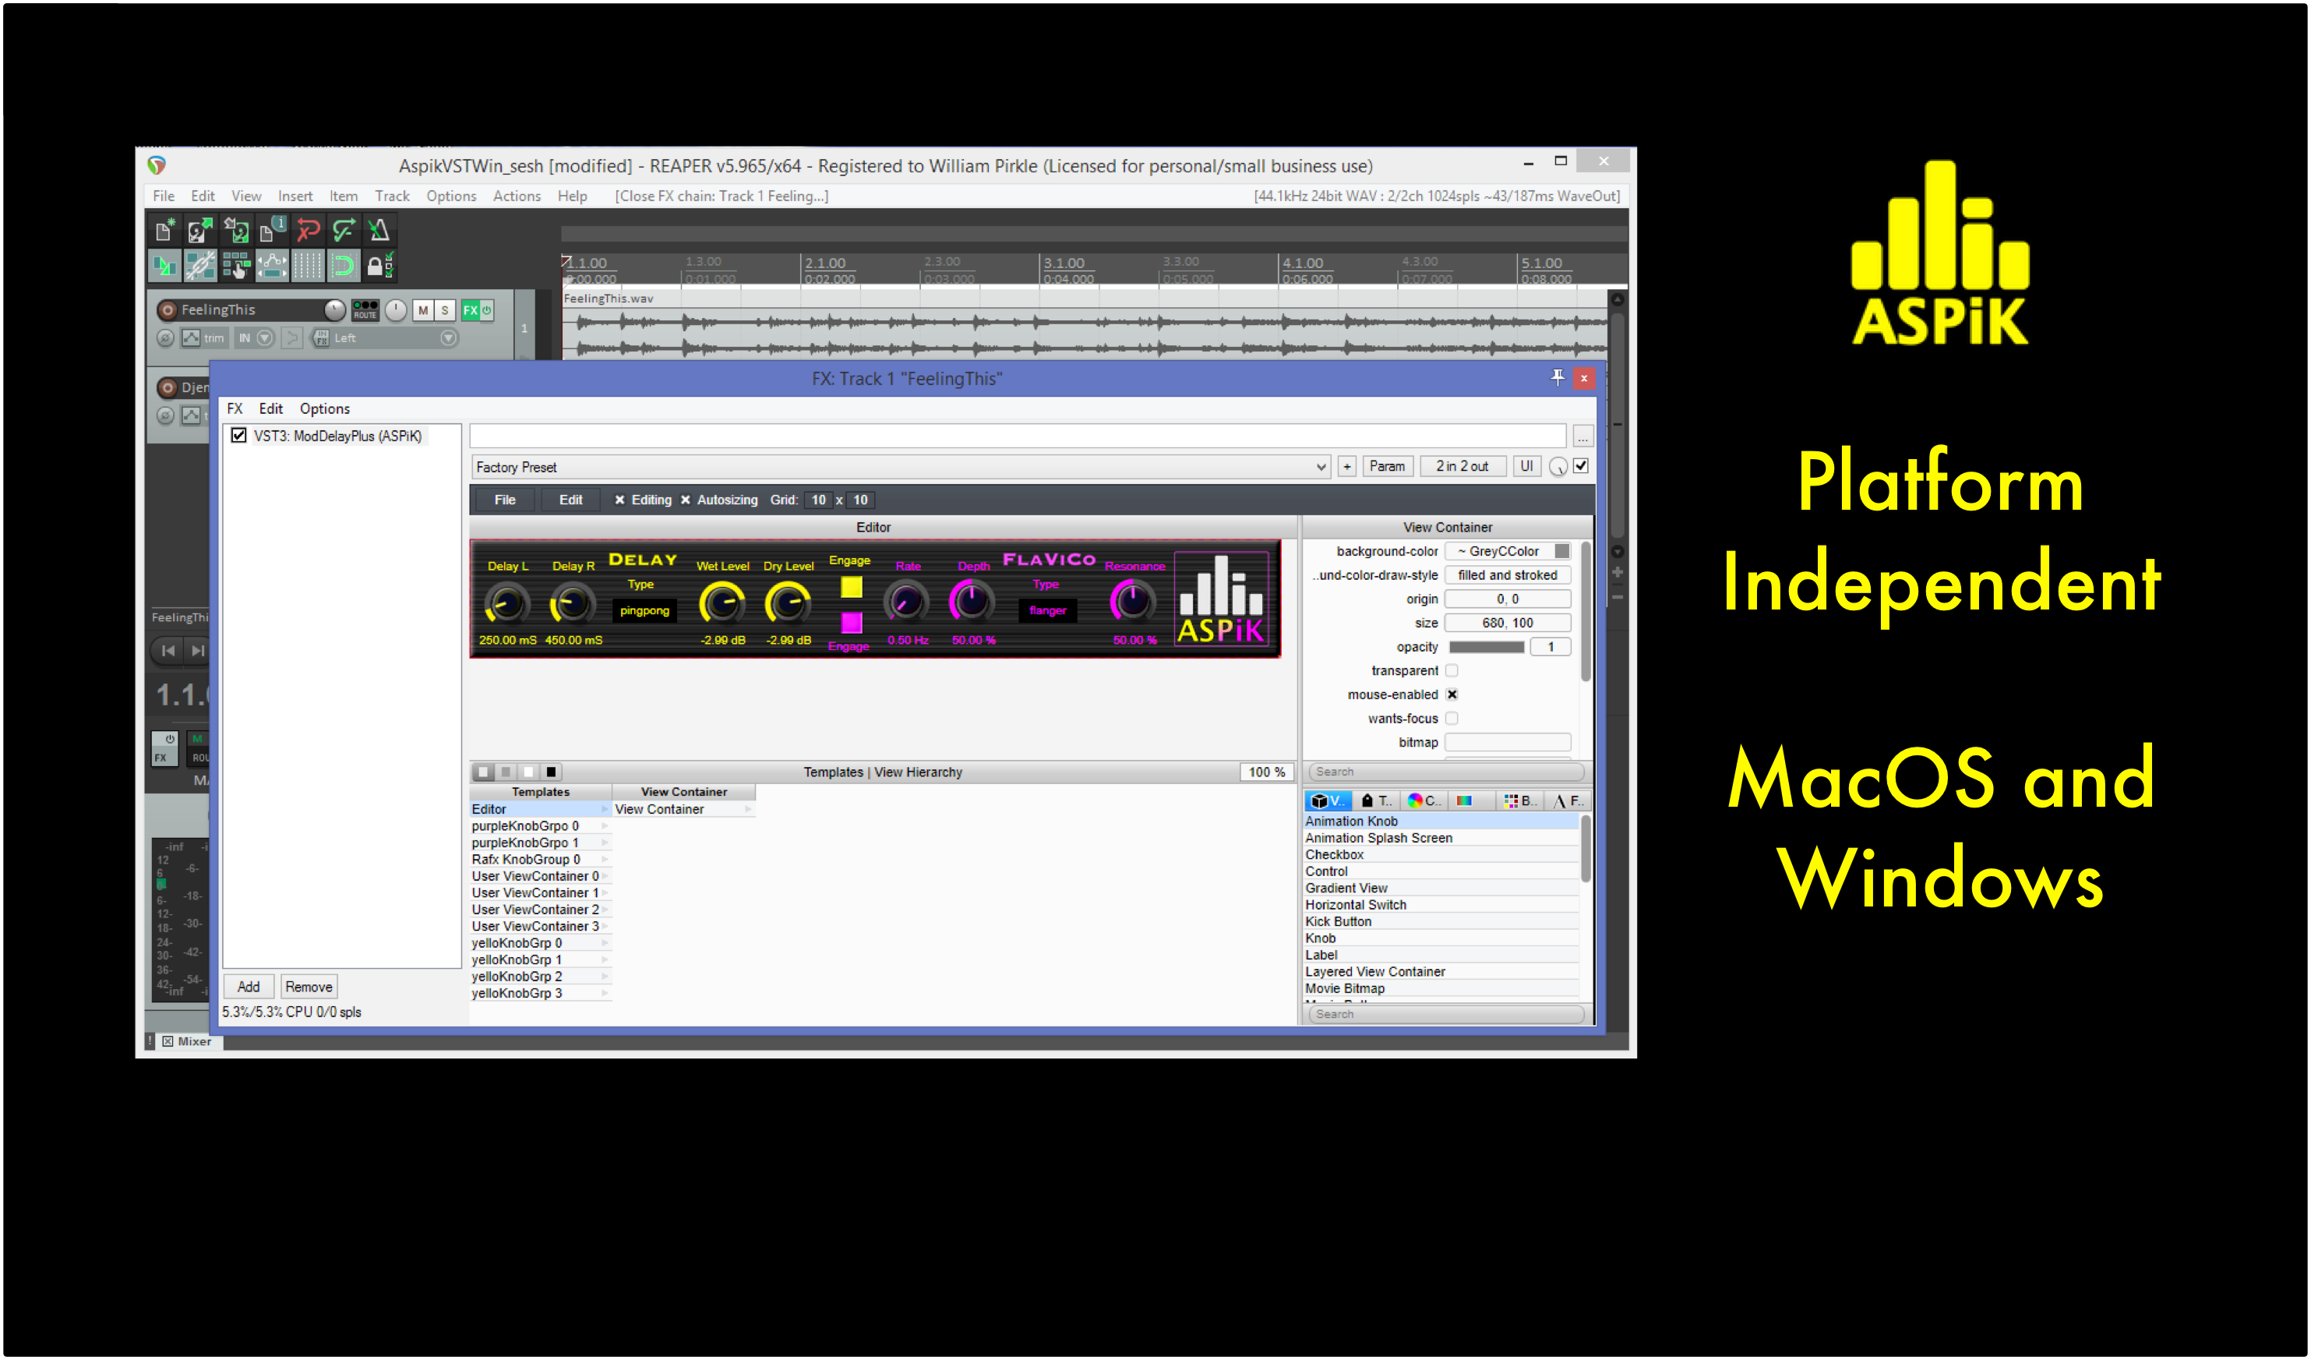Click the Save Project toolbar icon
Image resolution: width=2311 pixels, height=1357 pixels.
tap(235, 230)
